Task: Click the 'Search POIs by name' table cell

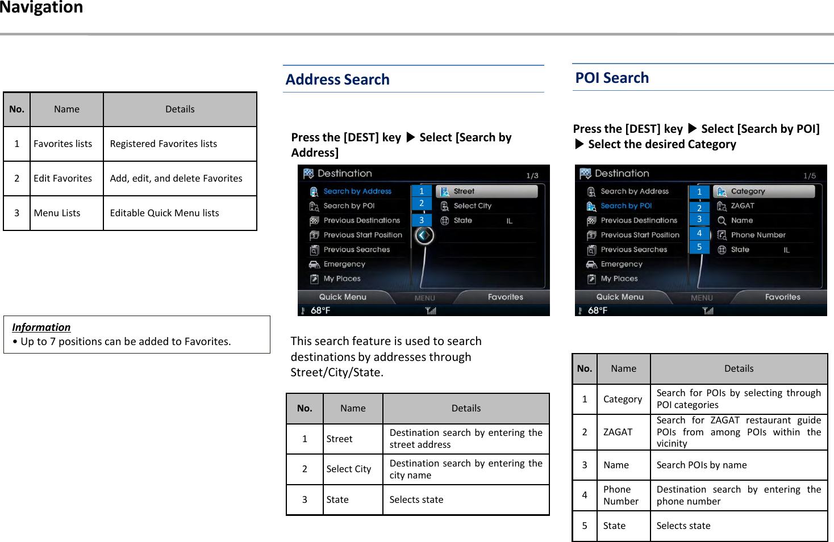Action: point(739,465)
